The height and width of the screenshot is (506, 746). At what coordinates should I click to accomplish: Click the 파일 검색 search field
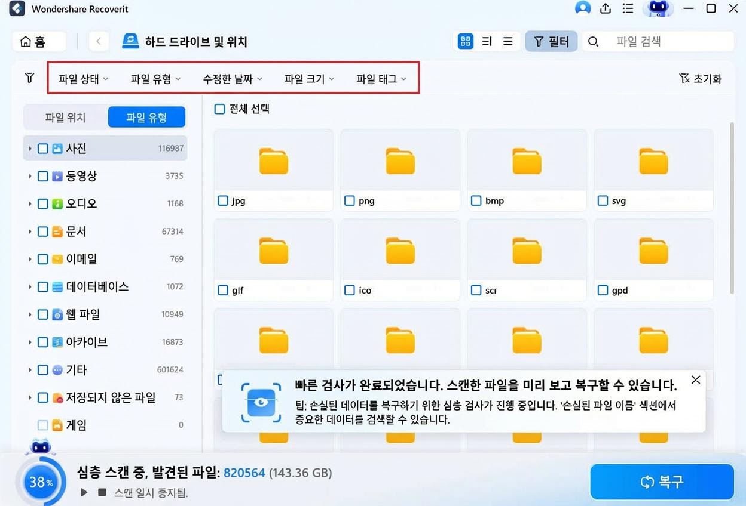664,41
